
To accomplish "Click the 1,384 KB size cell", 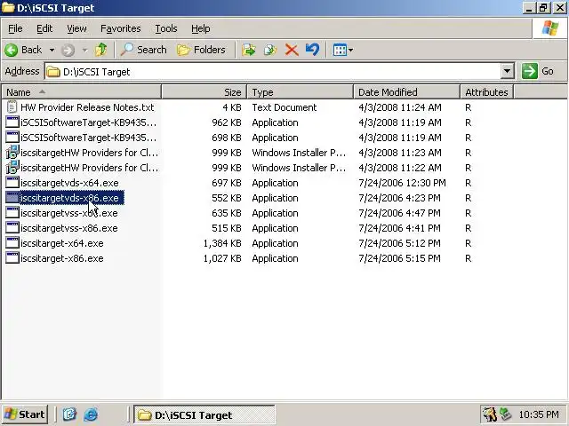I will coord(222,243).
